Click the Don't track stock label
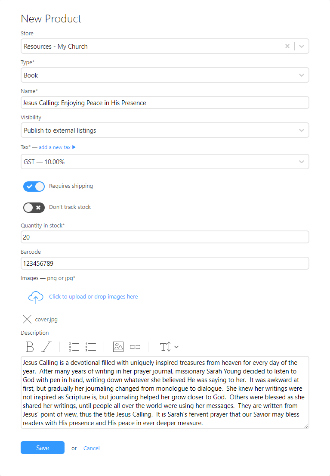 pyautogui.click(x=70, y=207)
